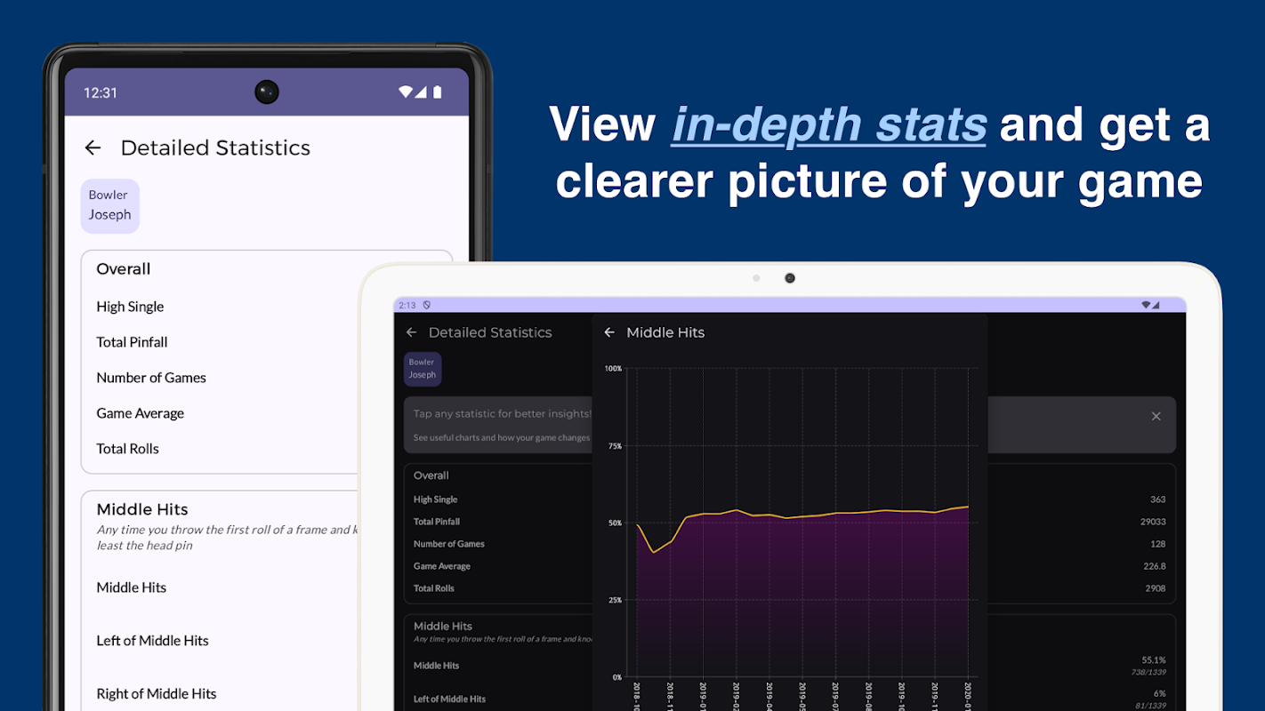Open the High Single statistic on the phone
The width and height of the screenshot is (1265, 711).
point(130,307)
